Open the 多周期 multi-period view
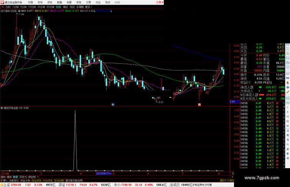290x187 pixels. tap(80, 7)
